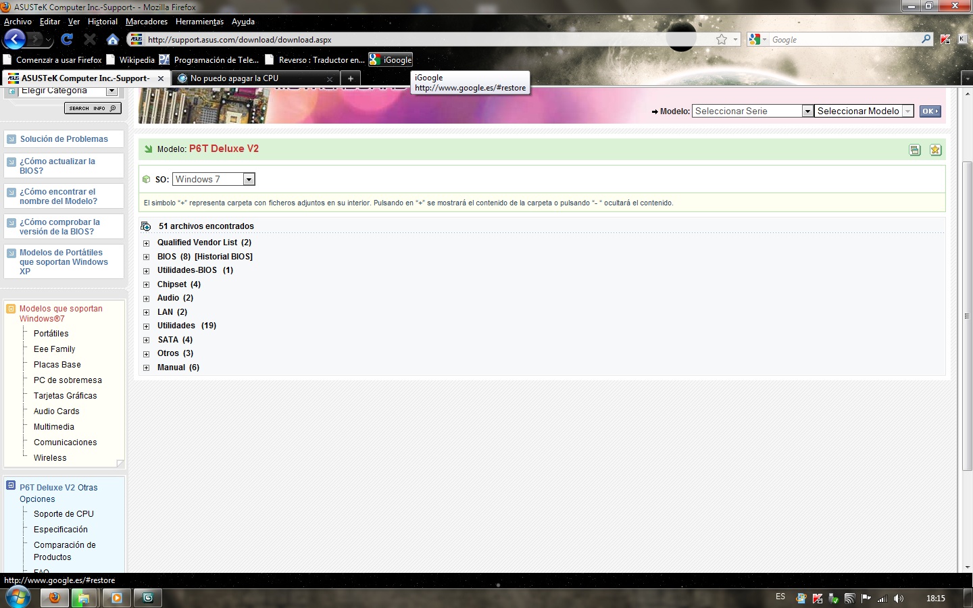Click the 'Wireless' sidebar item
Screen dimensions: 973x608
click(x=50, y=458)
